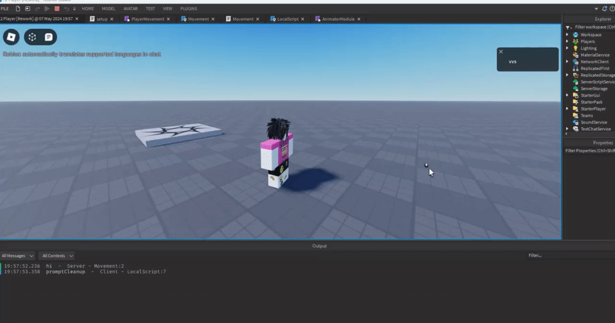This screenshot has width=615, height=323.
Task: Expand the Lighting tree node
Action: [567, 48]
